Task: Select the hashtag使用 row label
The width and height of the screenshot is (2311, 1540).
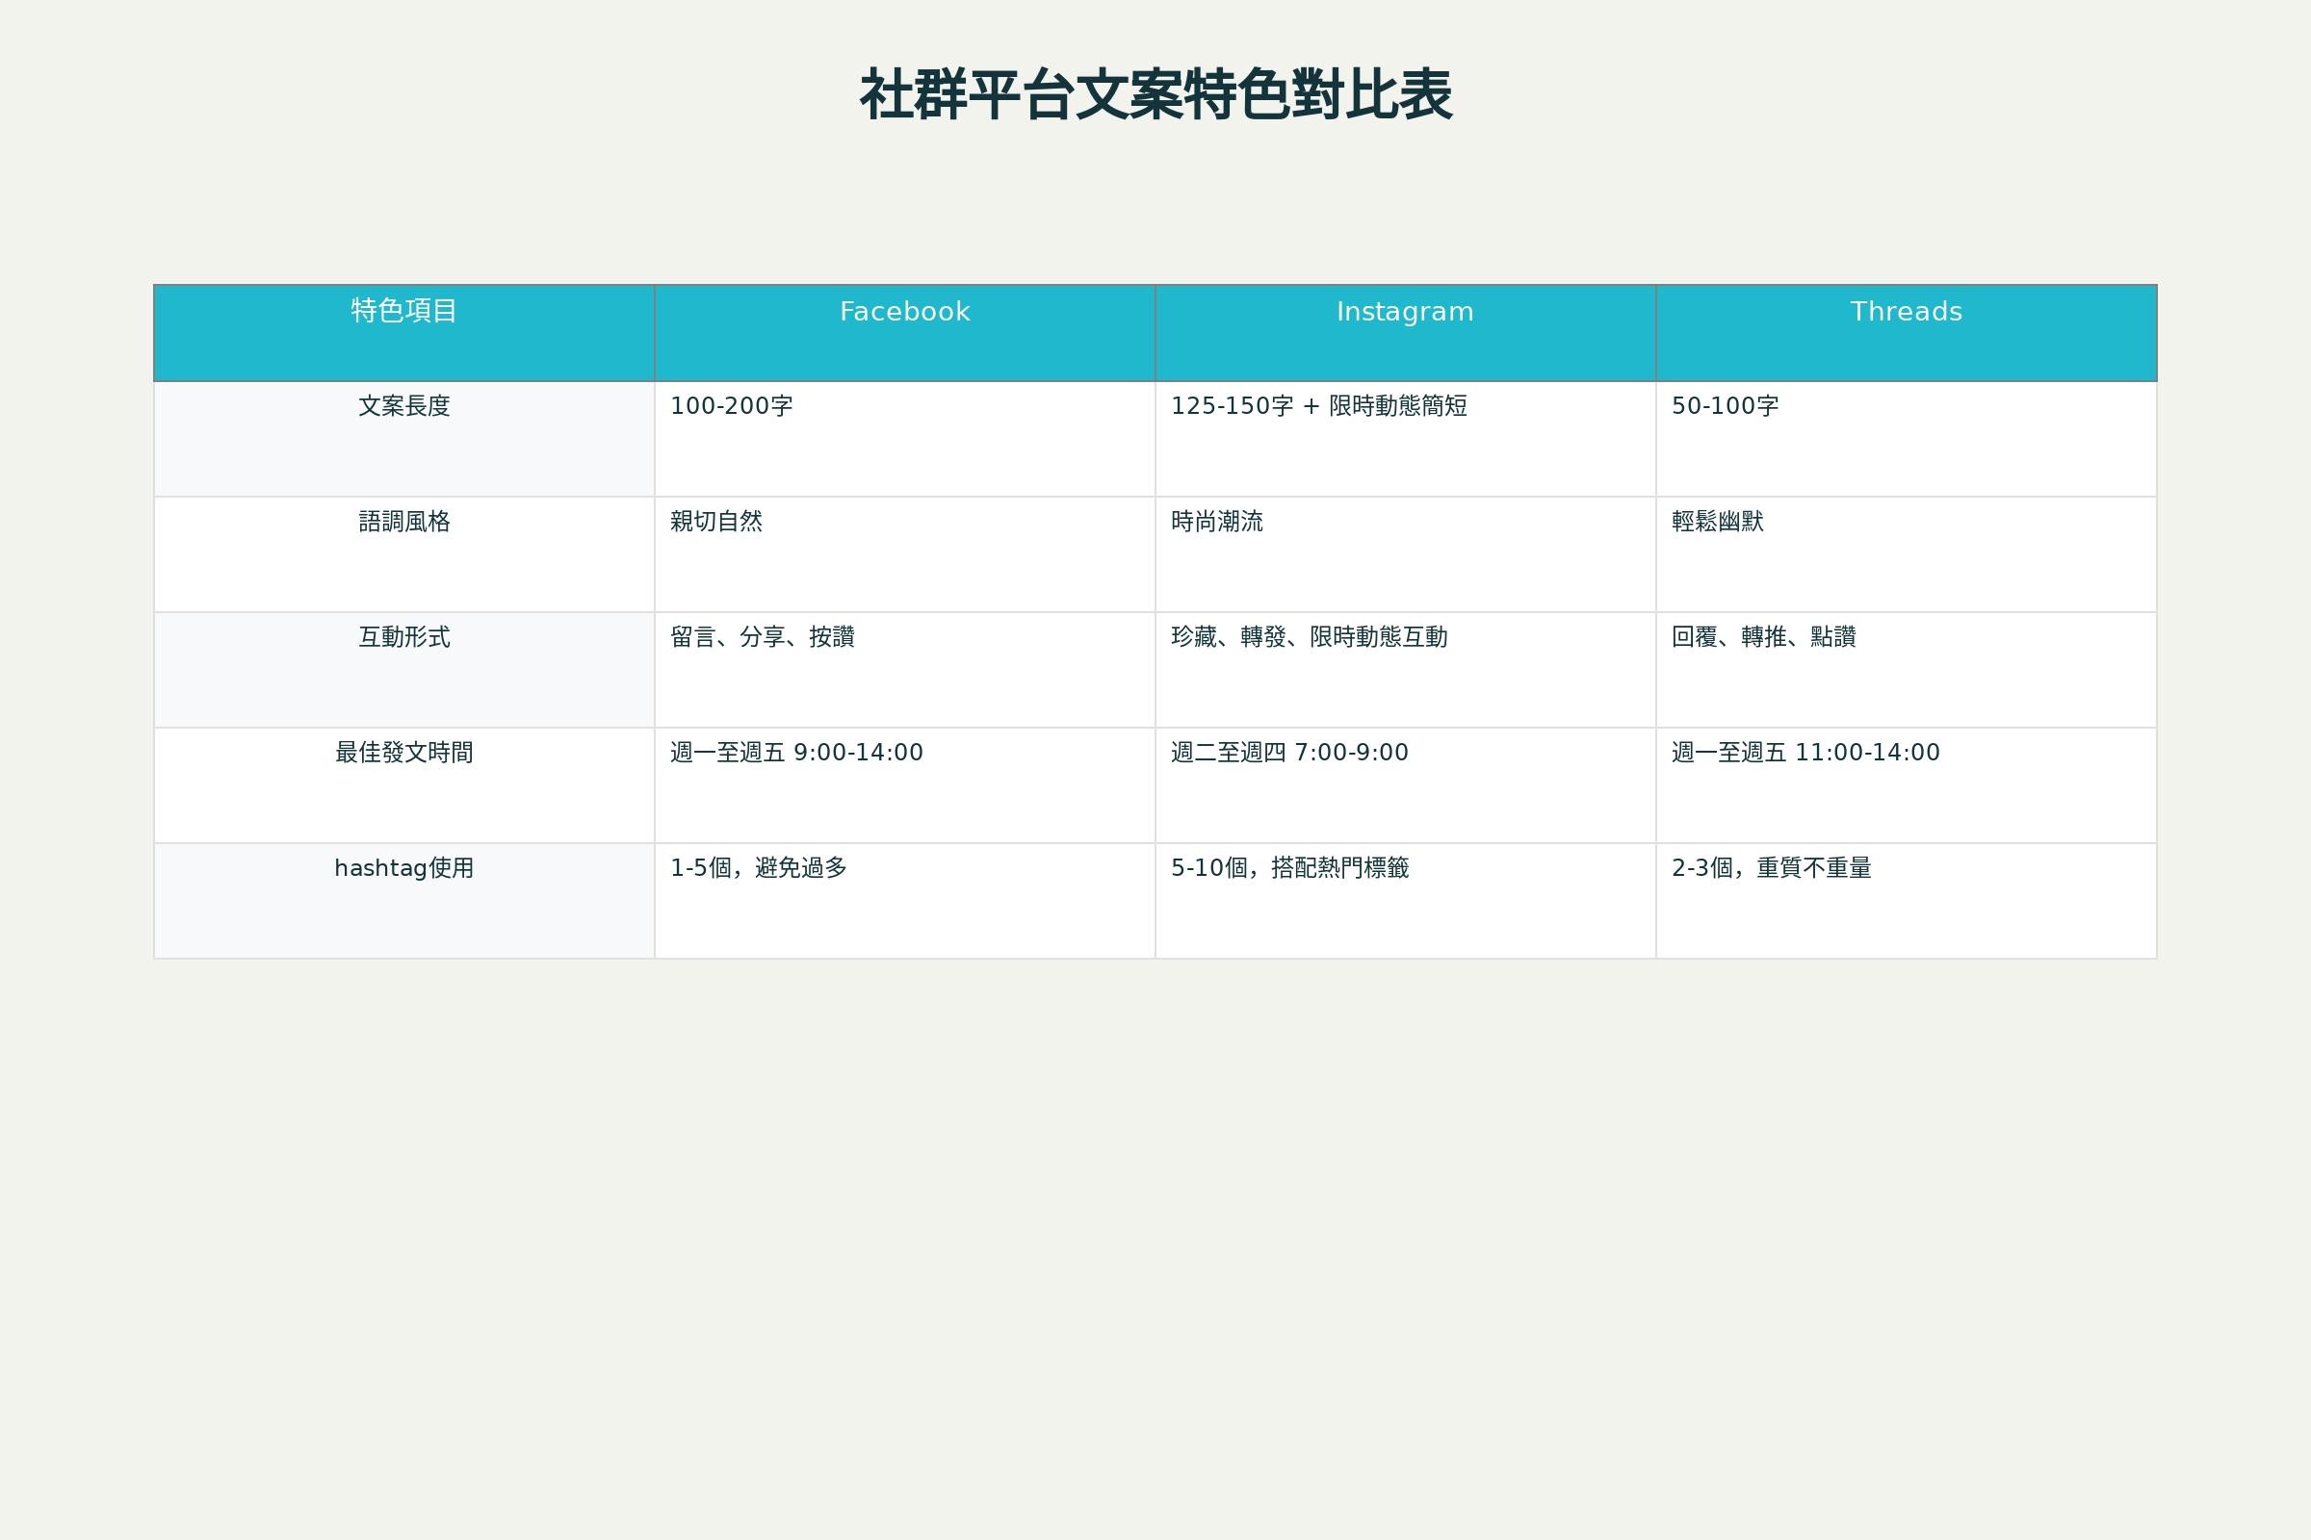Action: click(x=403, y=868)
